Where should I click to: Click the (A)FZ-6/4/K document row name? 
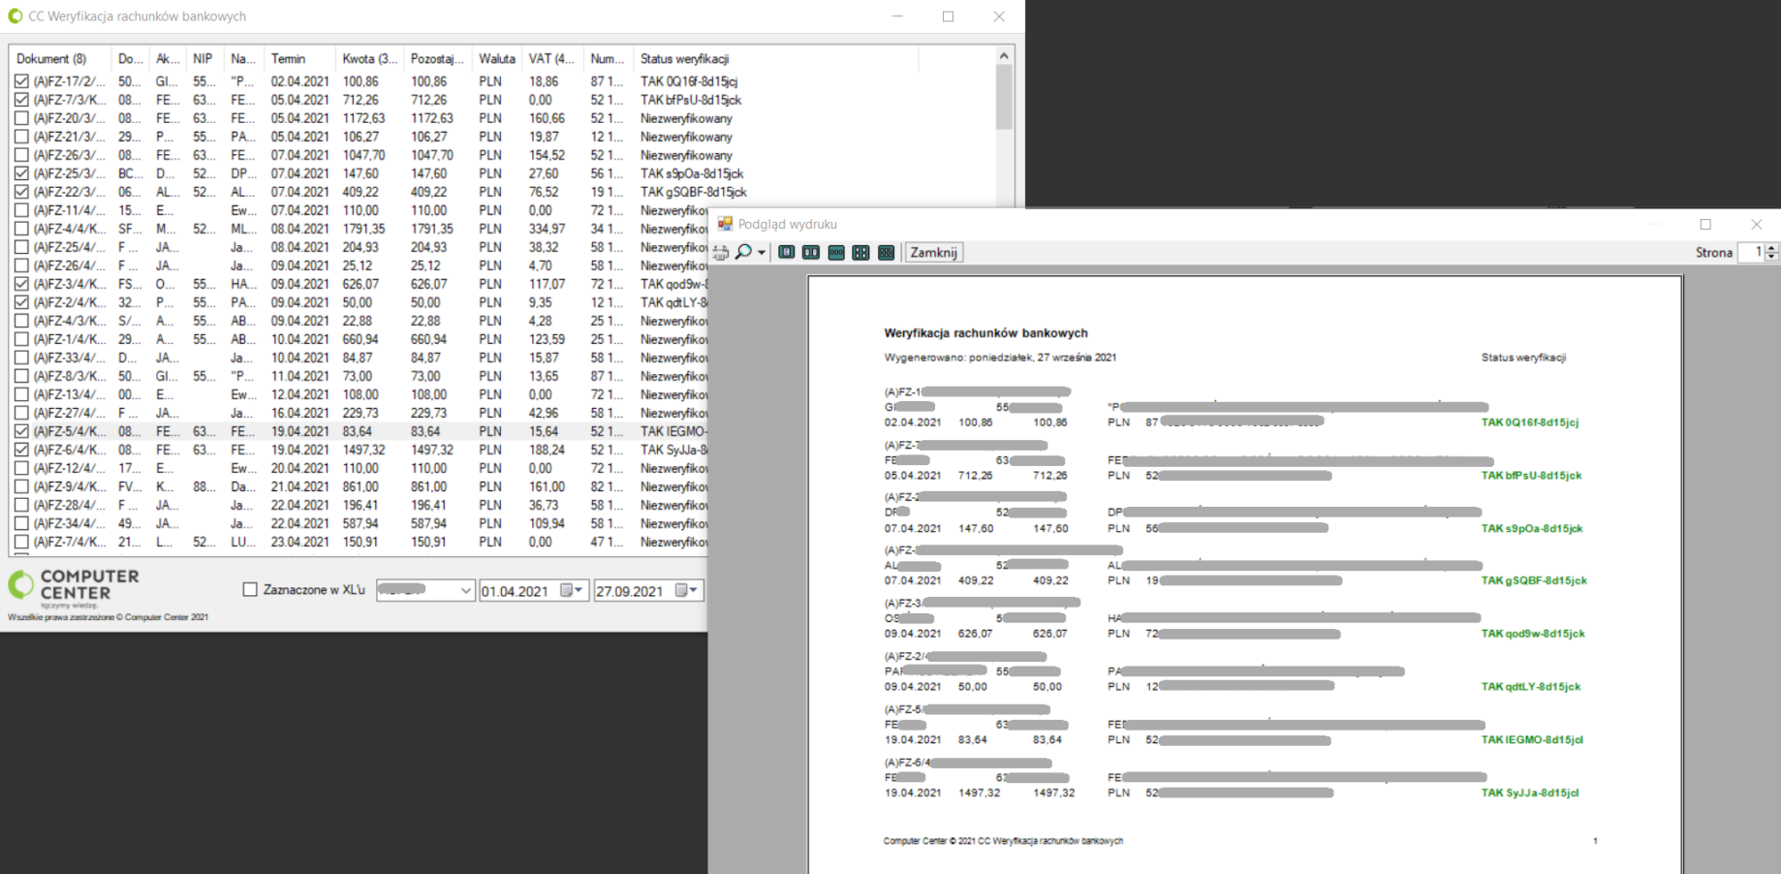click(x=69, y=450)
